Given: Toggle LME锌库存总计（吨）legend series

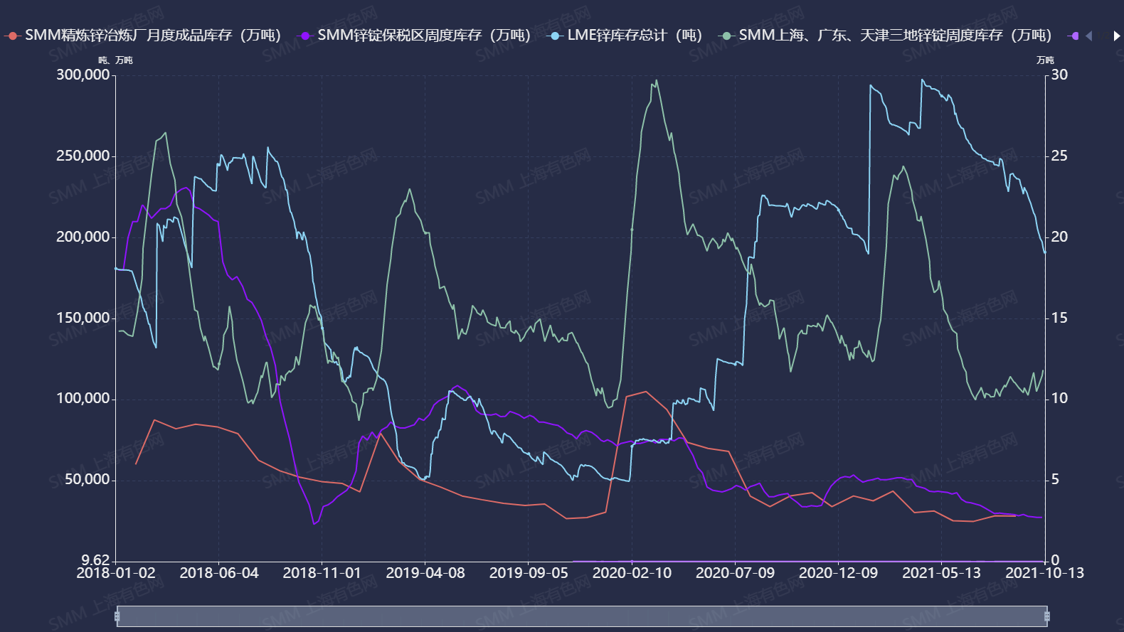Looking at the screenshot, I should (625, 36).
